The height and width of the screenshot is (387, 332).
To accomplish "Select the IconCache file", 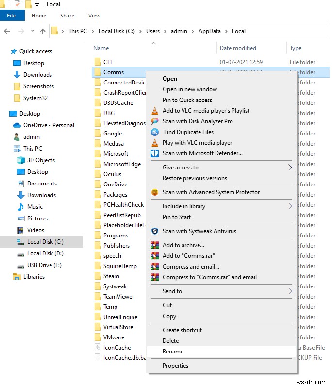I will pyautogui.click(x=117, y=348).
